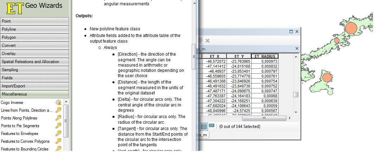Click cell -47,763387 in ET_X column

click(x=214, y=96)
